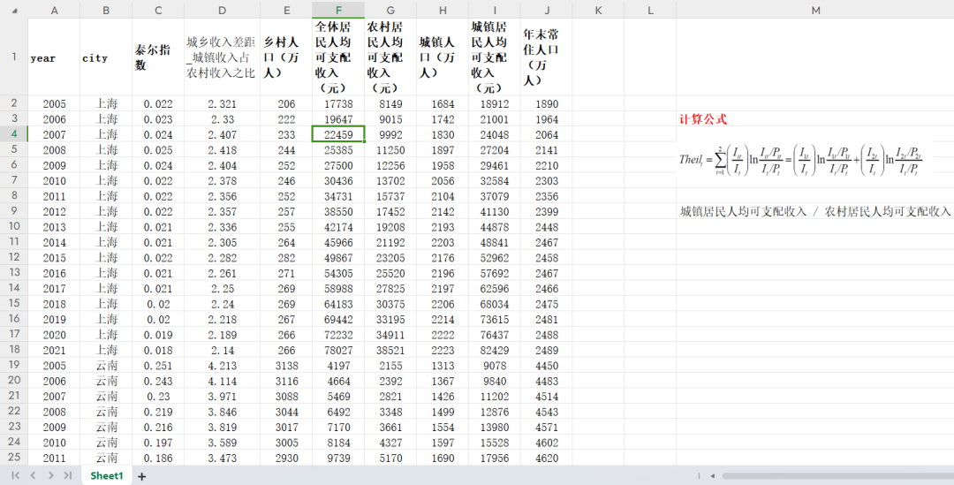Select row 4 header
The image size is (954, 485).
14,134
